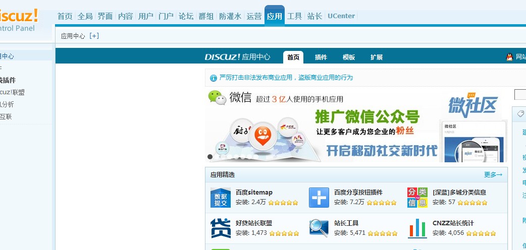Select the 运营 menu
Screen dimensions: 526x250
coord(254,16)
